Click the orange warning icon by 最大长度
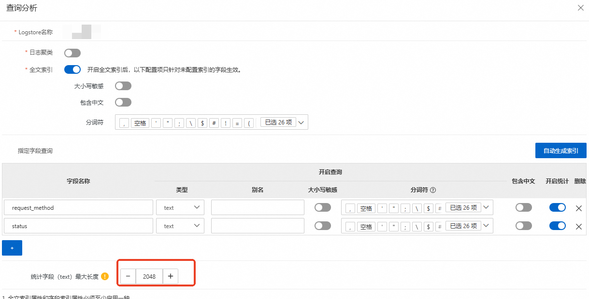This screenshot has width=589, height=299. [x=105, y=276]
